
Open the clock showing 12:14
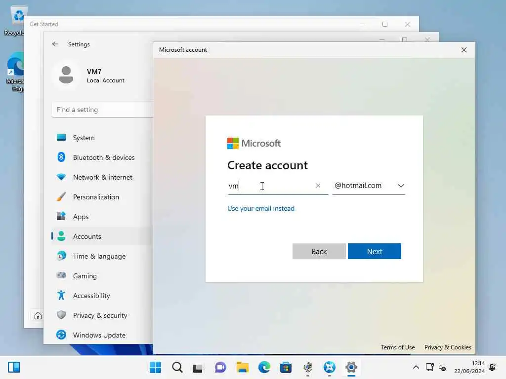(x=469, y=367)
